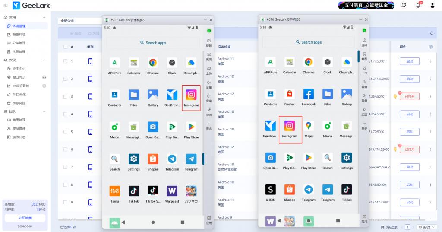
Task: Check the checkbox for row 6
Action: point(65,149)
